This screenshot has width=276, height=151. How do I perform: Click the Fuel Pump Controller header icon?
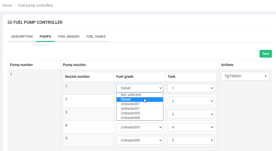[10, 23]
